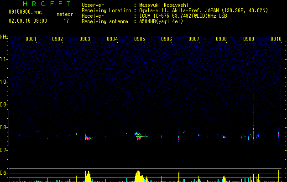Click the date stamp 02.09.15 09:00
Screen dimensions: 287x182
[28, 21]
